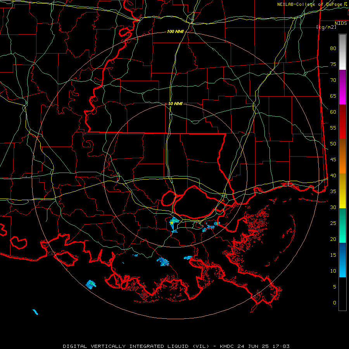
Task: Click the NIDS label
Action: pyautogui.click(x=340, y=23)
